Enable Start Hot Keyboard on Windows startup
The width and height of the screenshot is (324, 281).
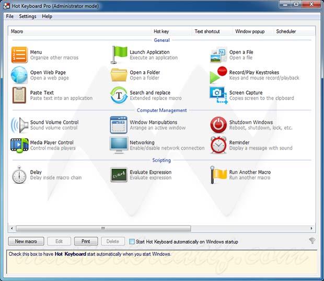pyautogui.click(x=132, y=241)
